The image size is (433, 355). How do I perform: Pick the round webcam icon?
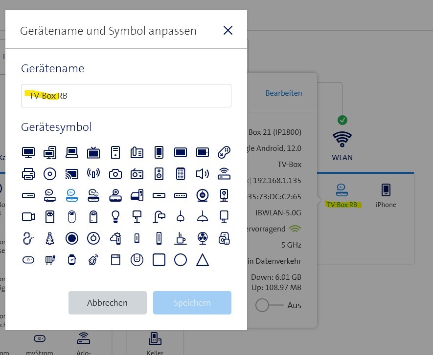click(x=202, y=195)
